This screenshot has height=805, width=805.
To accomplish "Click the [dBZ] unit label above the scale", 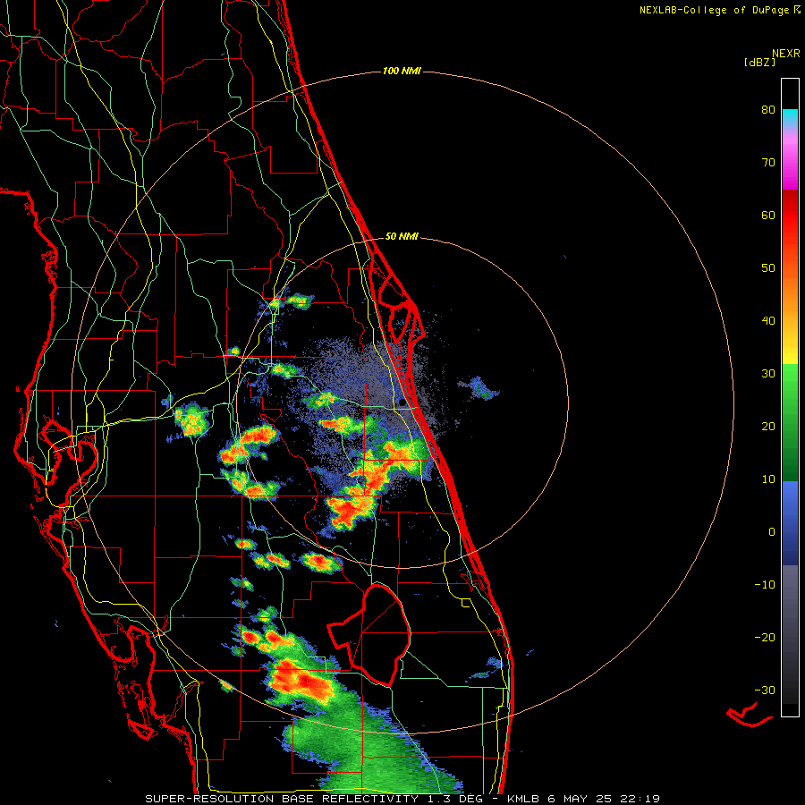I will 759,63.
